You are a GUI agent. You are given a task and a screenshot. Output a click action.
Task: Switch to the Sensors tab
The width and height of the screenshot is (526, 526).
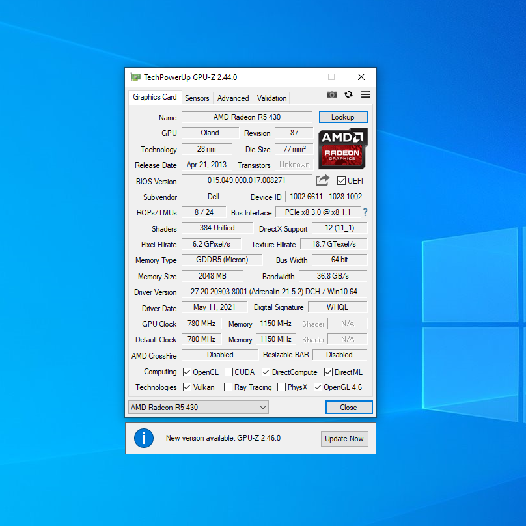pos(197,98)
